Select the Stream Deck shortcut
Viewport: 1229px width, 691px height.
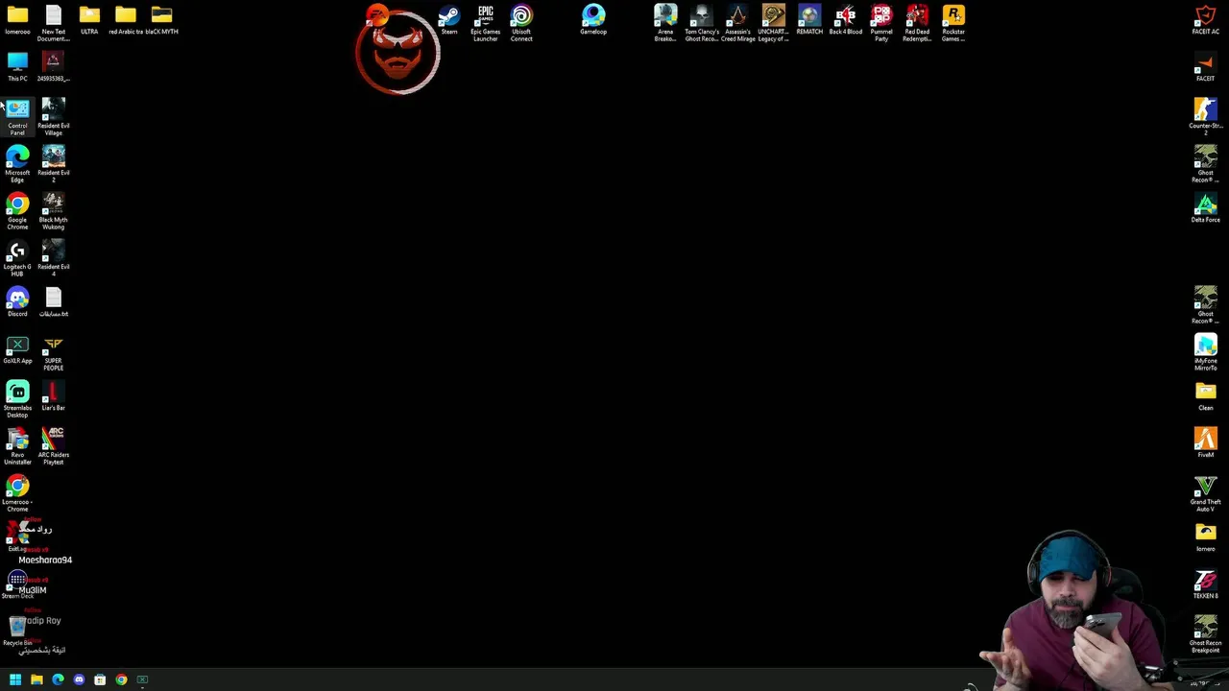[x=17, y=584]
